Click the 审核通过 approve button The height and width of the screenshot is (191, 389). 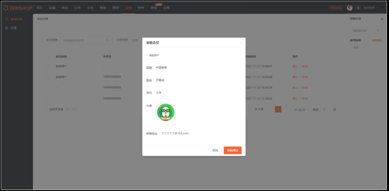coord(232,150)
